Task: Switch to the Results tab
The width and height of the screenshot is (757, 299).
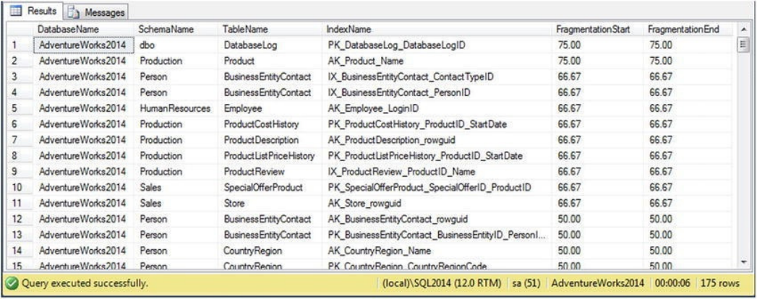Action: point(33,11)
